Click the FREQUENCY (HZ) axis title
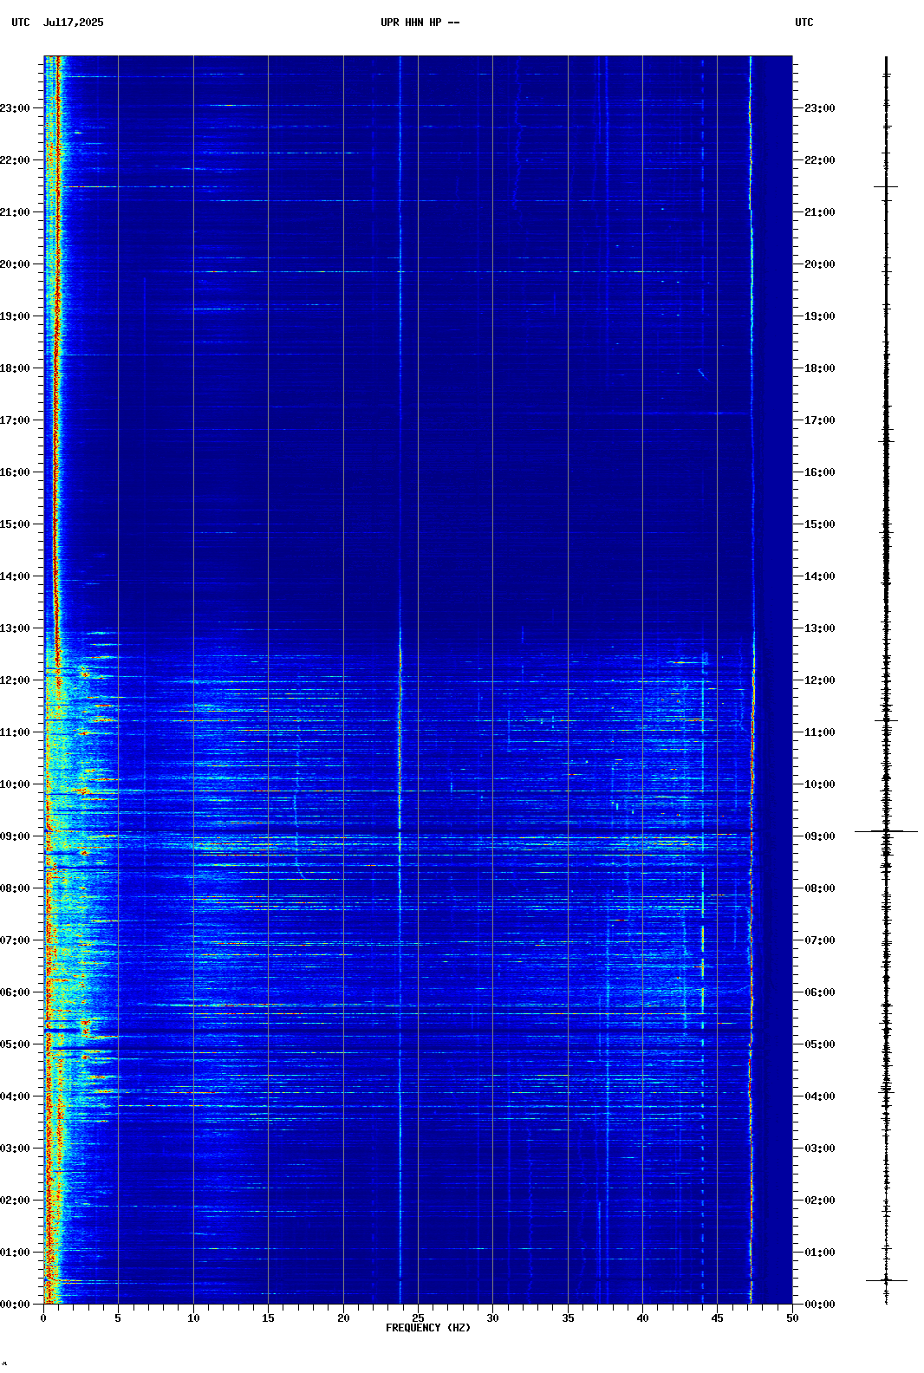Screen dimensions: 924x1373 (x=428, y=1328)
